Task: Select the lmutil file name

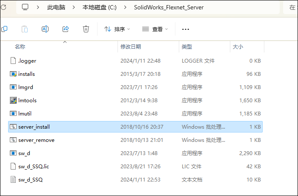Action: [x=25, y=113]
